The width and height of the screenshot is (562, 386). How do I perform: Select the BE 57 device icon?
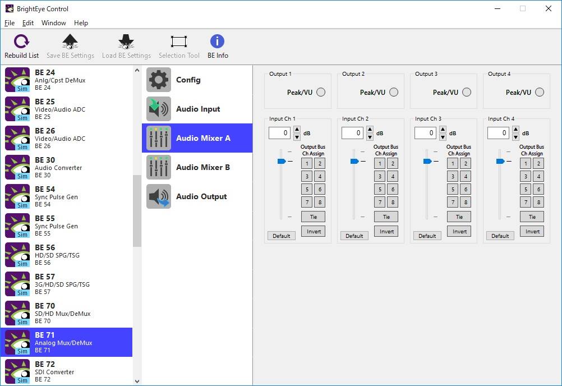pos(17,284)
